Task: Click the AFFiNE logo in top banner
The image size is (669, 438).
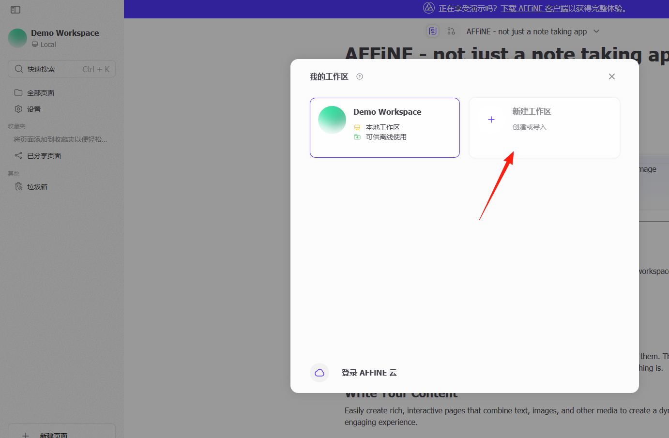Action: click(x=429, y=8)
